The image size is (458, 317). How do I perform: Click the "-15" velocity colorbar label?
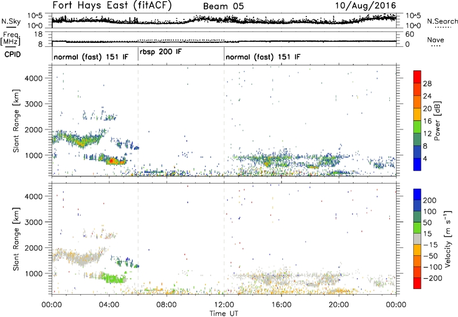point(431,245)
